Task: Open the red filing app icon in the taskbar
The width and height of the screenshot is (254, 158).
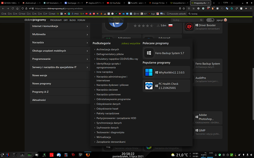Action: (x=52, y=155)
